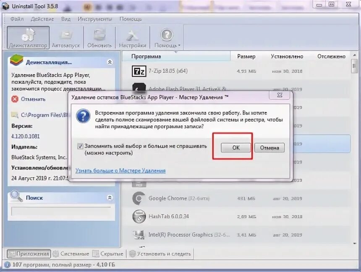Open the Инструменты menu
The width and height of the screenshot is (361, 272).
click(x=94, y=19)
